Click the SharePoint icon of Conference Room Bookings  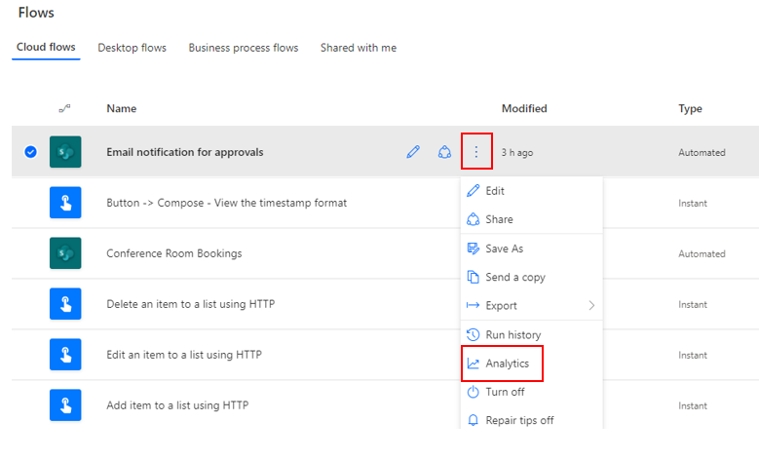pyautogui.click(x=65, y=253)
